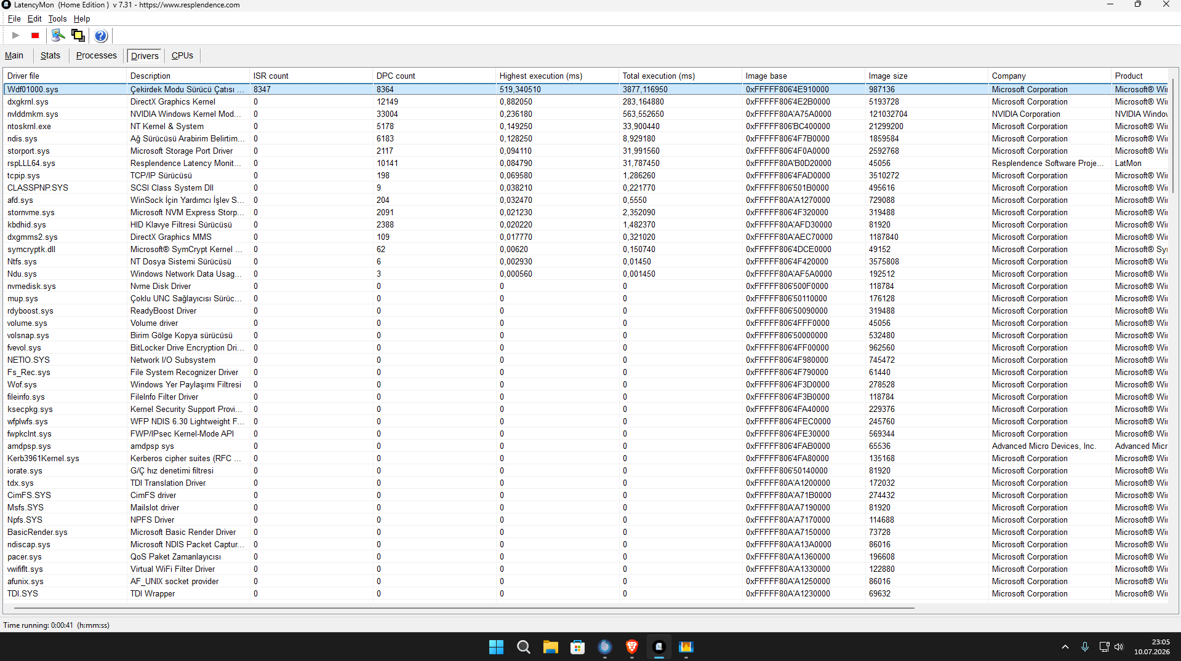Select the storport.sys driver row
The image size is (1181, 661).
pyautogui.click(x=585, y=151)
